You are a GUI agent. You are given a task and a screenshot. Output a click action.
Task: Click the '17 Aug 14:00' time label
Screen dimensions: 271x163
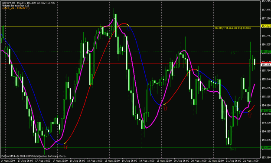point(42,161)
